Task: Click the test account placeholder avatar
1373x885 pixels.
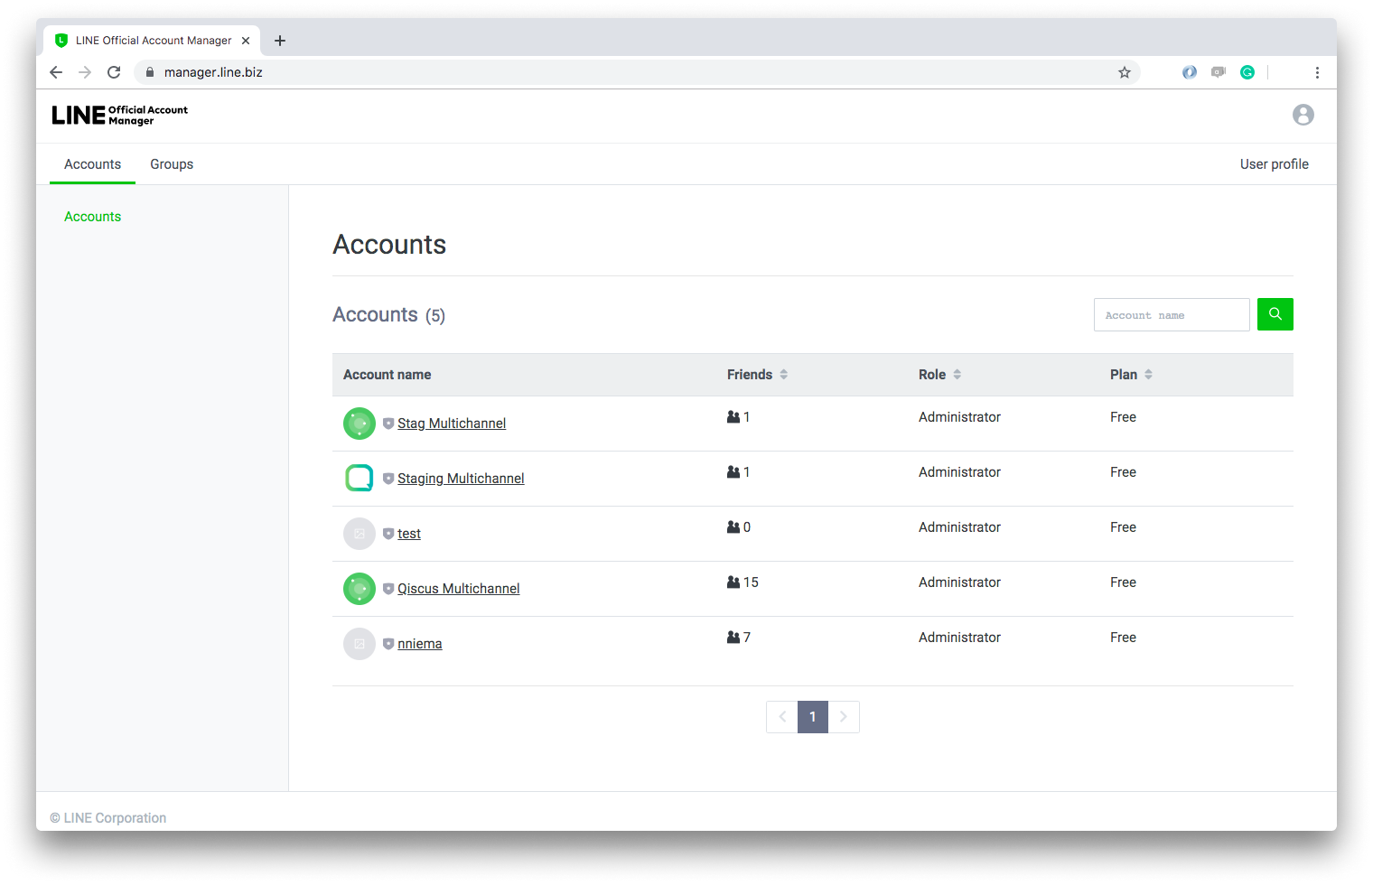Action: pyautogui.click(x=360, y=534)
